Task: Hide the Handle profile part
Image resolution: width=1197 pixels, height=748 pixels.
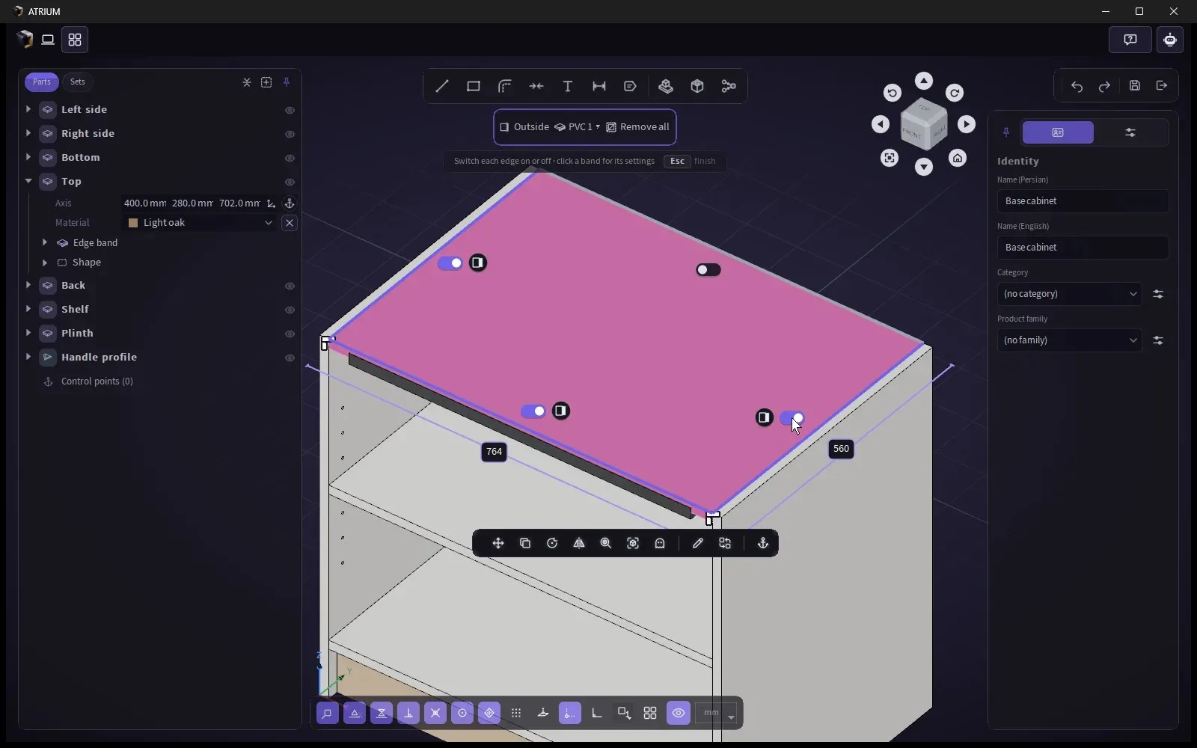Action: pyautogui.click(x=290, y=358)
